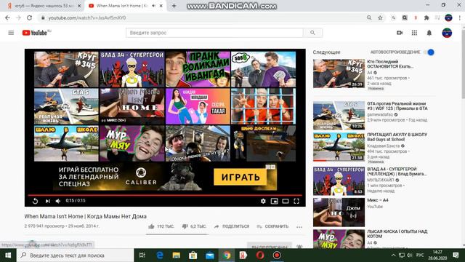
Task: Switch to miniplayer mode
Action: pyautogui.click(x=275, y=201)
